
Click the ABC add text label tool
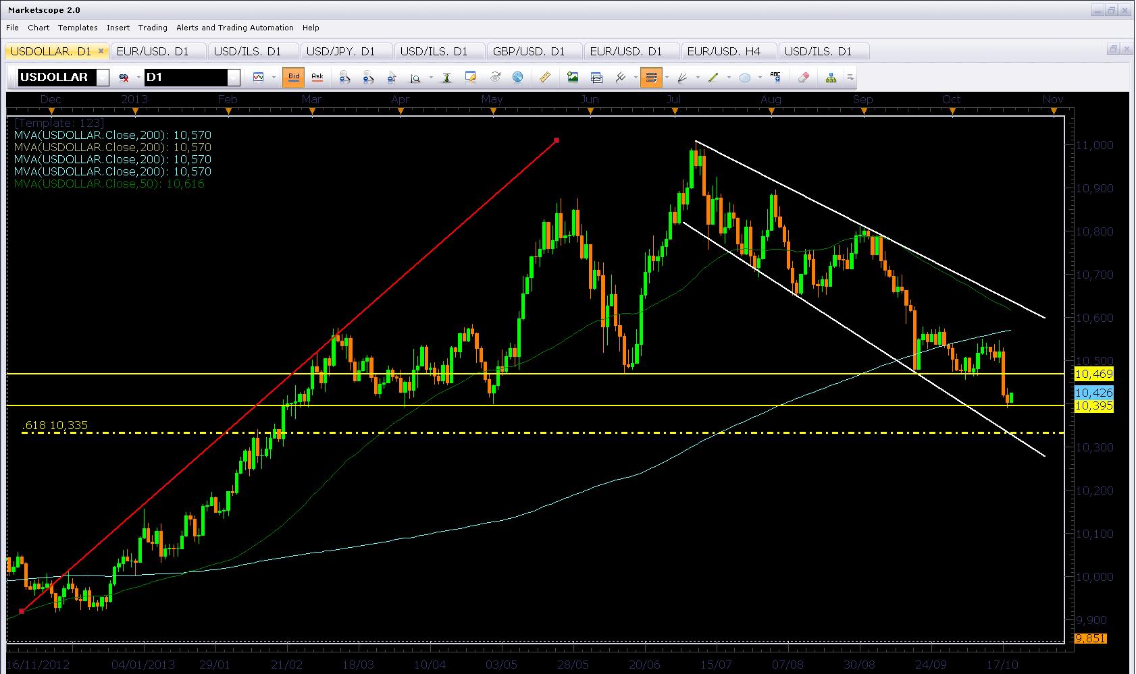775,78
